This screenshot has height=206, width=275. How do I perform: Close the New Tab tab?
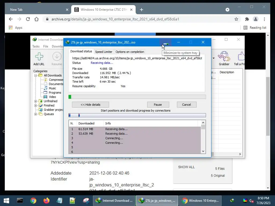pyautogui.click(x=67, y=10)
